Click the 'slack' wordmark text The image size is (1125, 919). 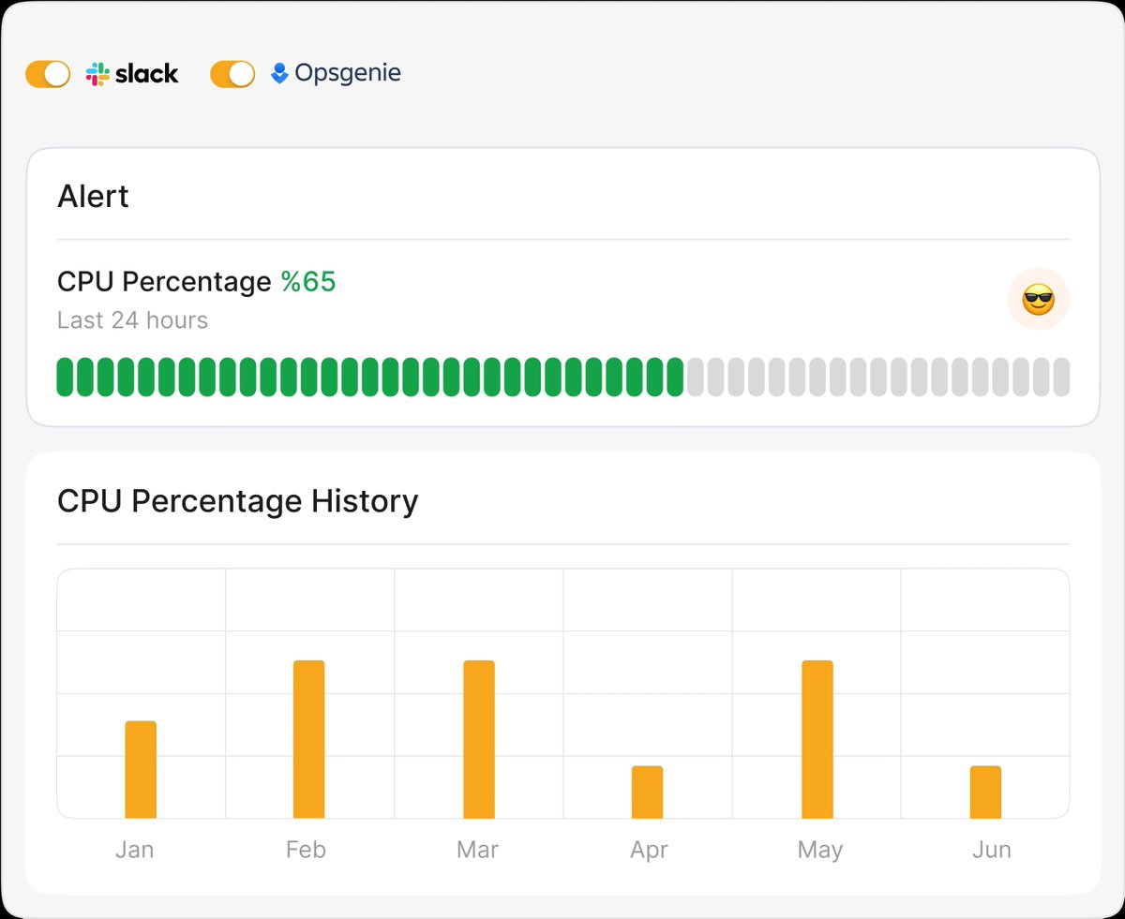pyautogui.click(x=146, y=74)
